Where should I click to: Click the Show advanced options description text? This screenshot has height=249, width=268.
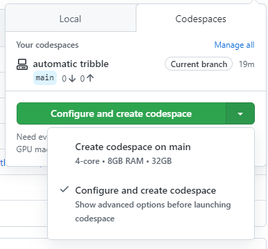click(153, 212)
